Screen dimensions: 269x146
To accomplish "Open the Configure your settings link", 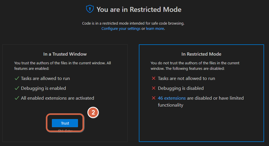I will 121,29.
